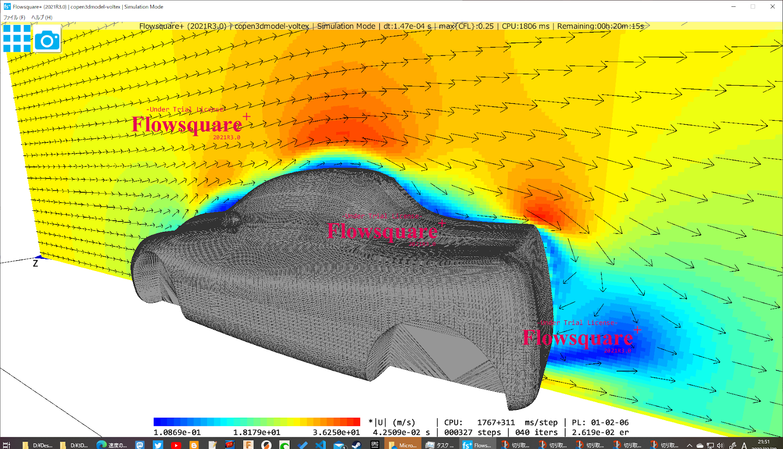This screenshot has width=783, height=449.
Task: Click the 2.619e-02 er error value
Action: (600, 432)
